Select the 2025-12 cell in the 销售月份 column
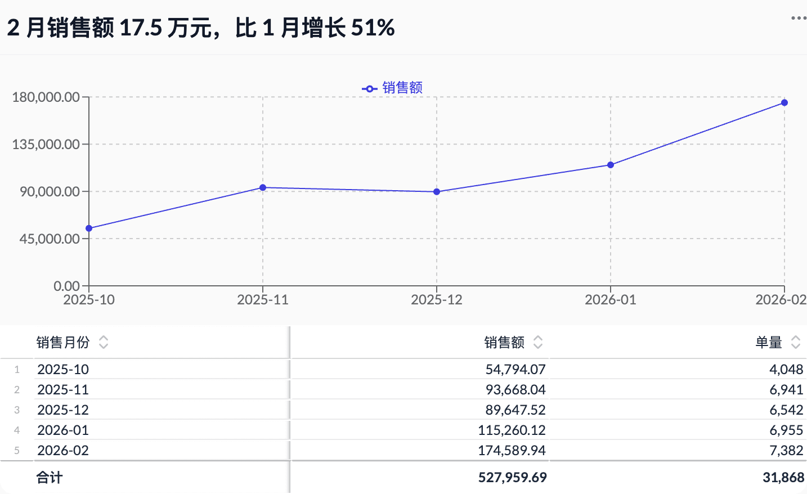 click(63, 410)
